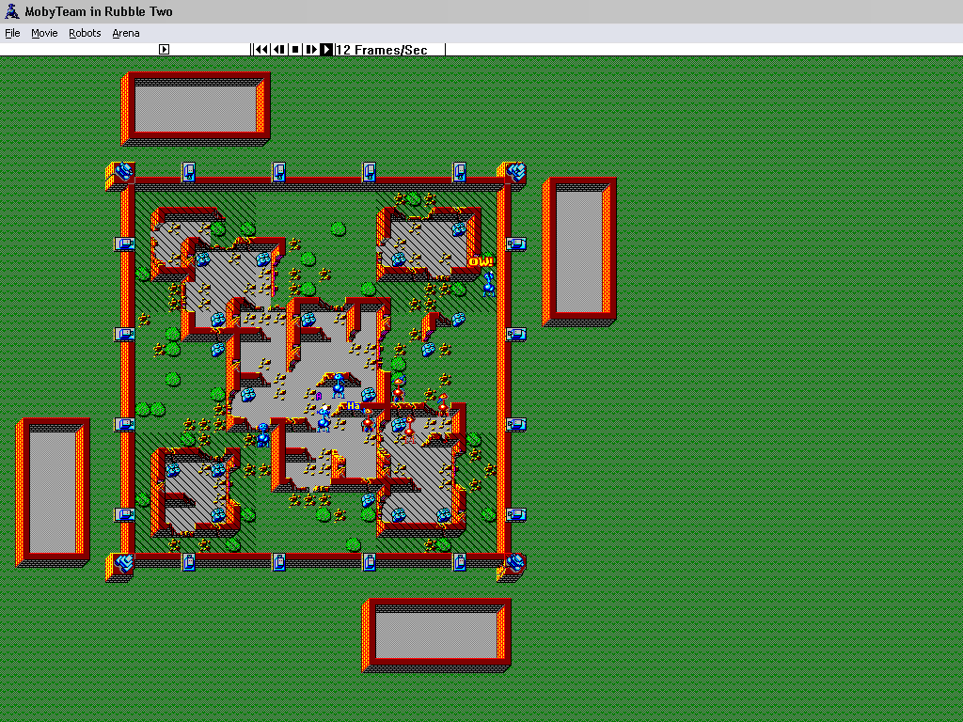The width and height of the screenshot is (963, 722).
Task: Click the small boxed play arrow icon
Action: click(x=164, y=50)
